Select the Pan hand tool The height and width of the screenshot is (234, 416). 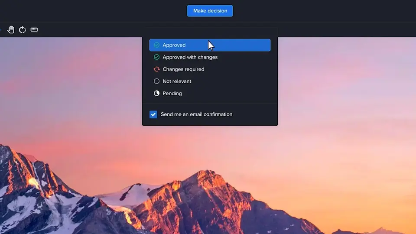(x=11, y=29)
